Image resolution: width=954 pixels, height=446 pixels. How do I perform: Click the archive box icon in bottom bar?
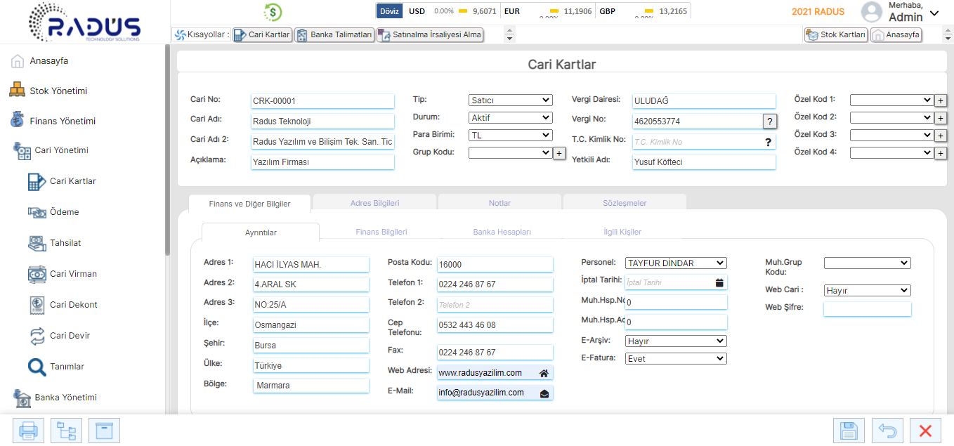coord(104,431)
